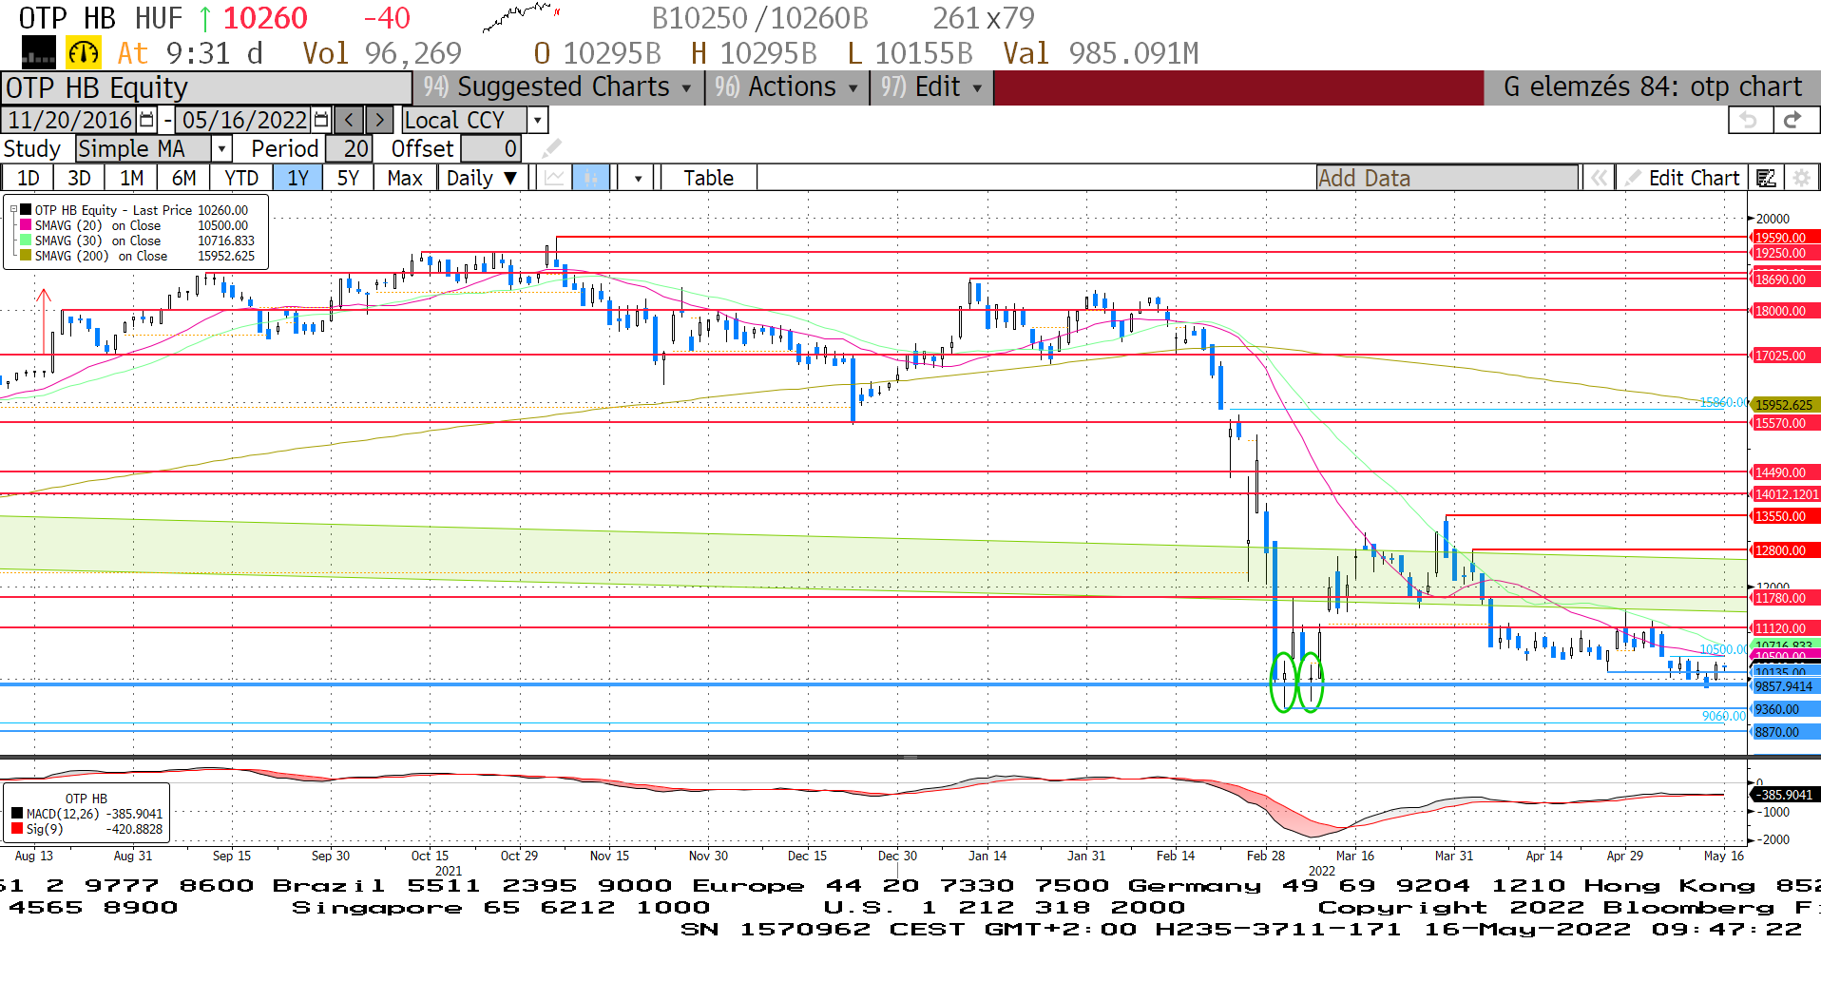Screen dimensions: 1821x982
Task: Click pink SMAVG (20) legend swatch
Action: 26,225
